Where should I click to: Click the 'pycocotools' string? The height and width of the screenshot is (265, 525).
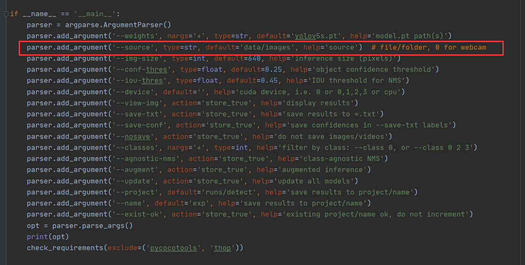coord(173,248)
